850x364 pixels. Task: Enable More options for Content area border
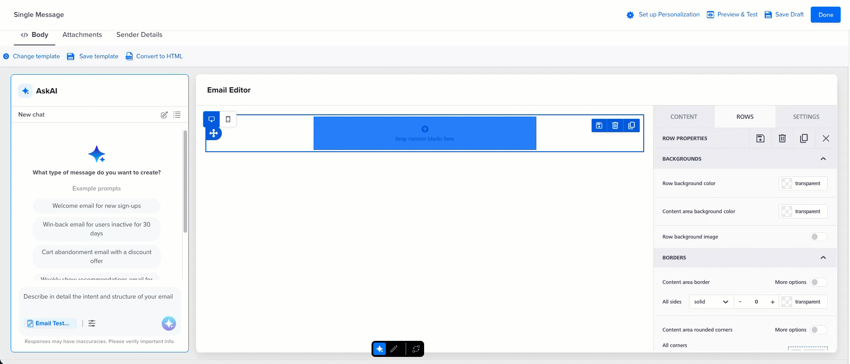(x=818, y=282)
